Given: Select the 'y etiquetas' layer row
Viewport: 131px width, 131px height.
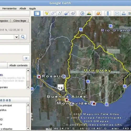Looking at the screenshot, I should pyautogui.click(x=6, y=129).
